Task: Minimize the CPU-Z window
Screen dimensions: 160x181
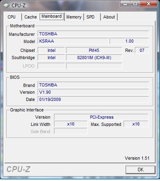Action: (125, 4)
